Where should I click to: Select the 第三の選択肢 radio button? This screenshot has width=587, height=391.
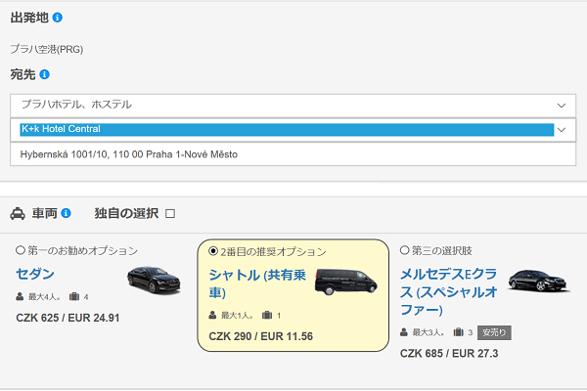[405, 250]
